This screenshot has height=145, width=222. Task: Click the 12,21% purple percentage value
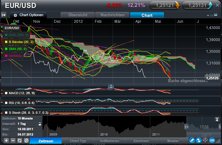136,5
